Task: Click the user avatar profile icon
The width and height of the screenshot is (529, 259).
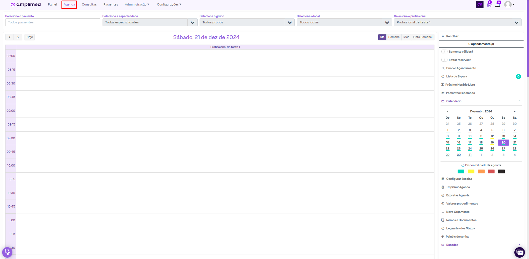Action: tap(508, 4)
